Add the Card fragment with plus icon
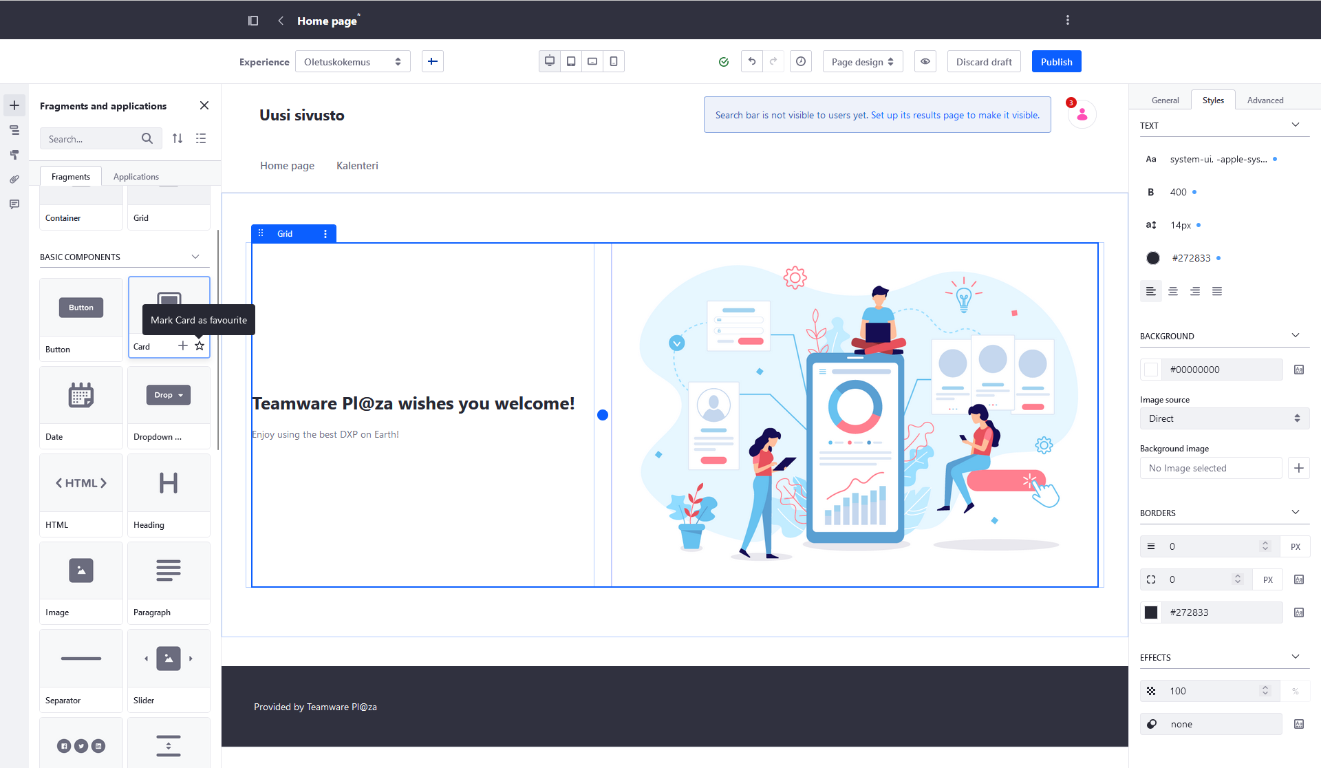1321x768 pixels. pos(183,345)
